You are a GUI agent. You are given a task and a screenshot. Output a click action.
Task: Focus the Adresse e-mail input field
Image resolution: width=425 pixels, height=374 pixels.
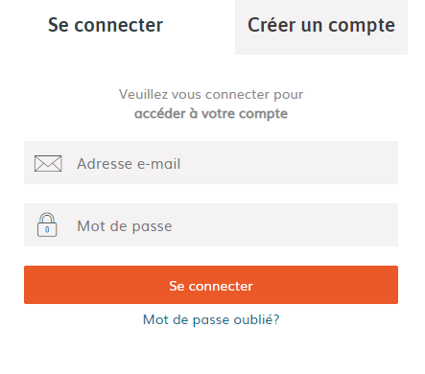[211, 162]
